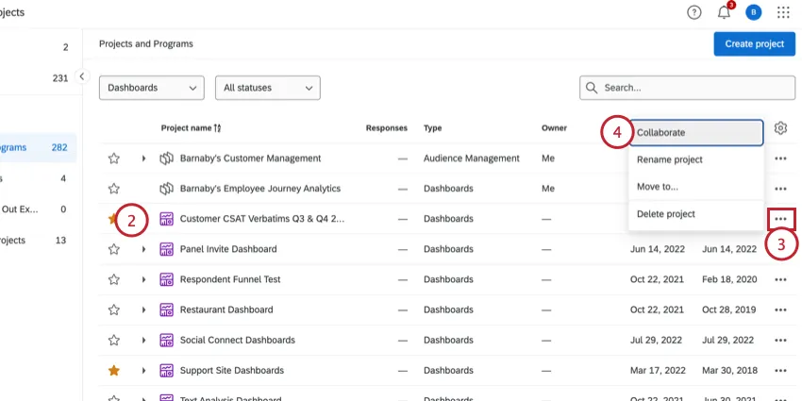Click the Restaurant Dashboard project icon
Screen dimensions: 802x401
coord(167,309)
